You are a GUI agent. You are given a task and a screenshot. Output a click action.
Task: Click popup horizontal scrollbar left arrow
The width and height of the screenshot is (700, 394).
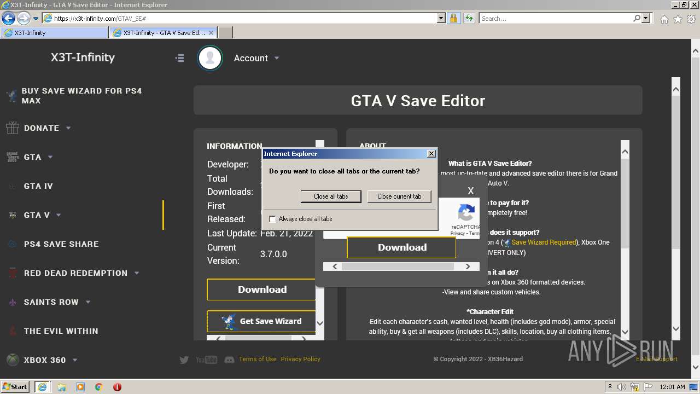click(x=335, y=266)
